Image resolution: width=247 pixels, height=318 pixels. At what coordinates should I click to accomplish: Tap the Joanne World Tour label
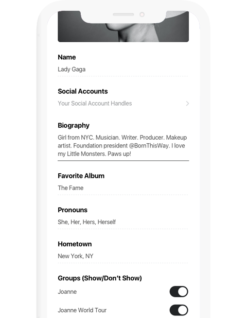point(82,310)
